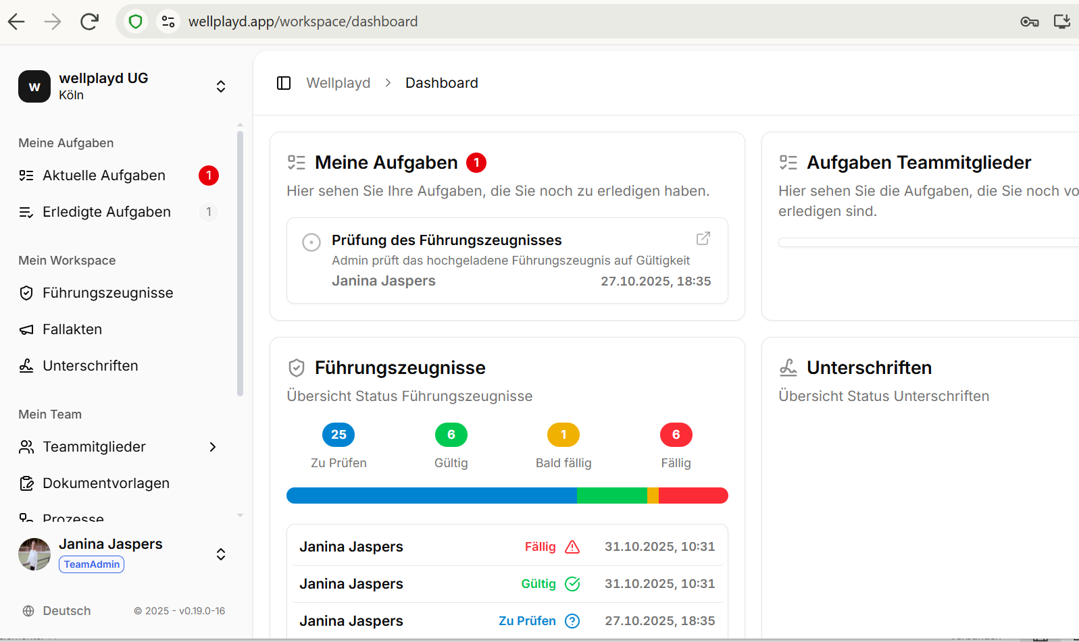Click the TeamAdmin badge

[91, 564]
